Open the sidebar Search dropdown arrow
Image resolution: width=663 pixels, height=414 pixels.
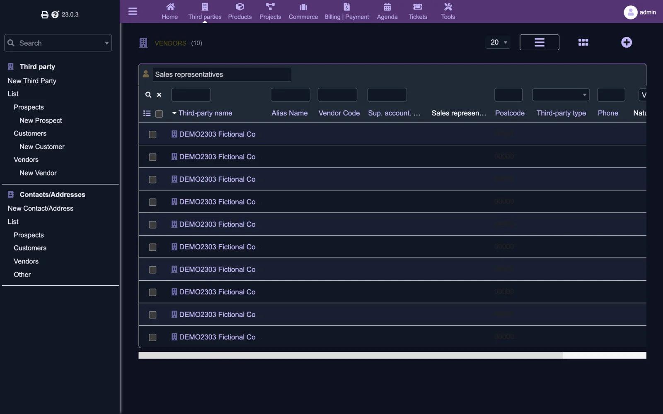(106, 43)
